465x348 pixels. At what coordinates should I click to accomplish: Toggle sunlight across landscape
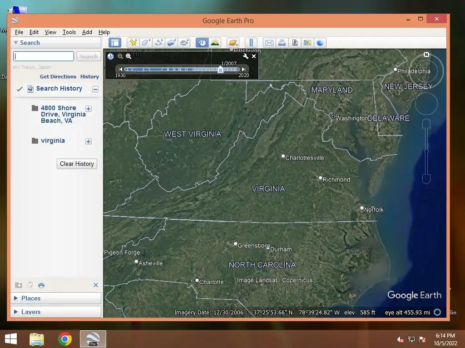(x=215, y=43)
